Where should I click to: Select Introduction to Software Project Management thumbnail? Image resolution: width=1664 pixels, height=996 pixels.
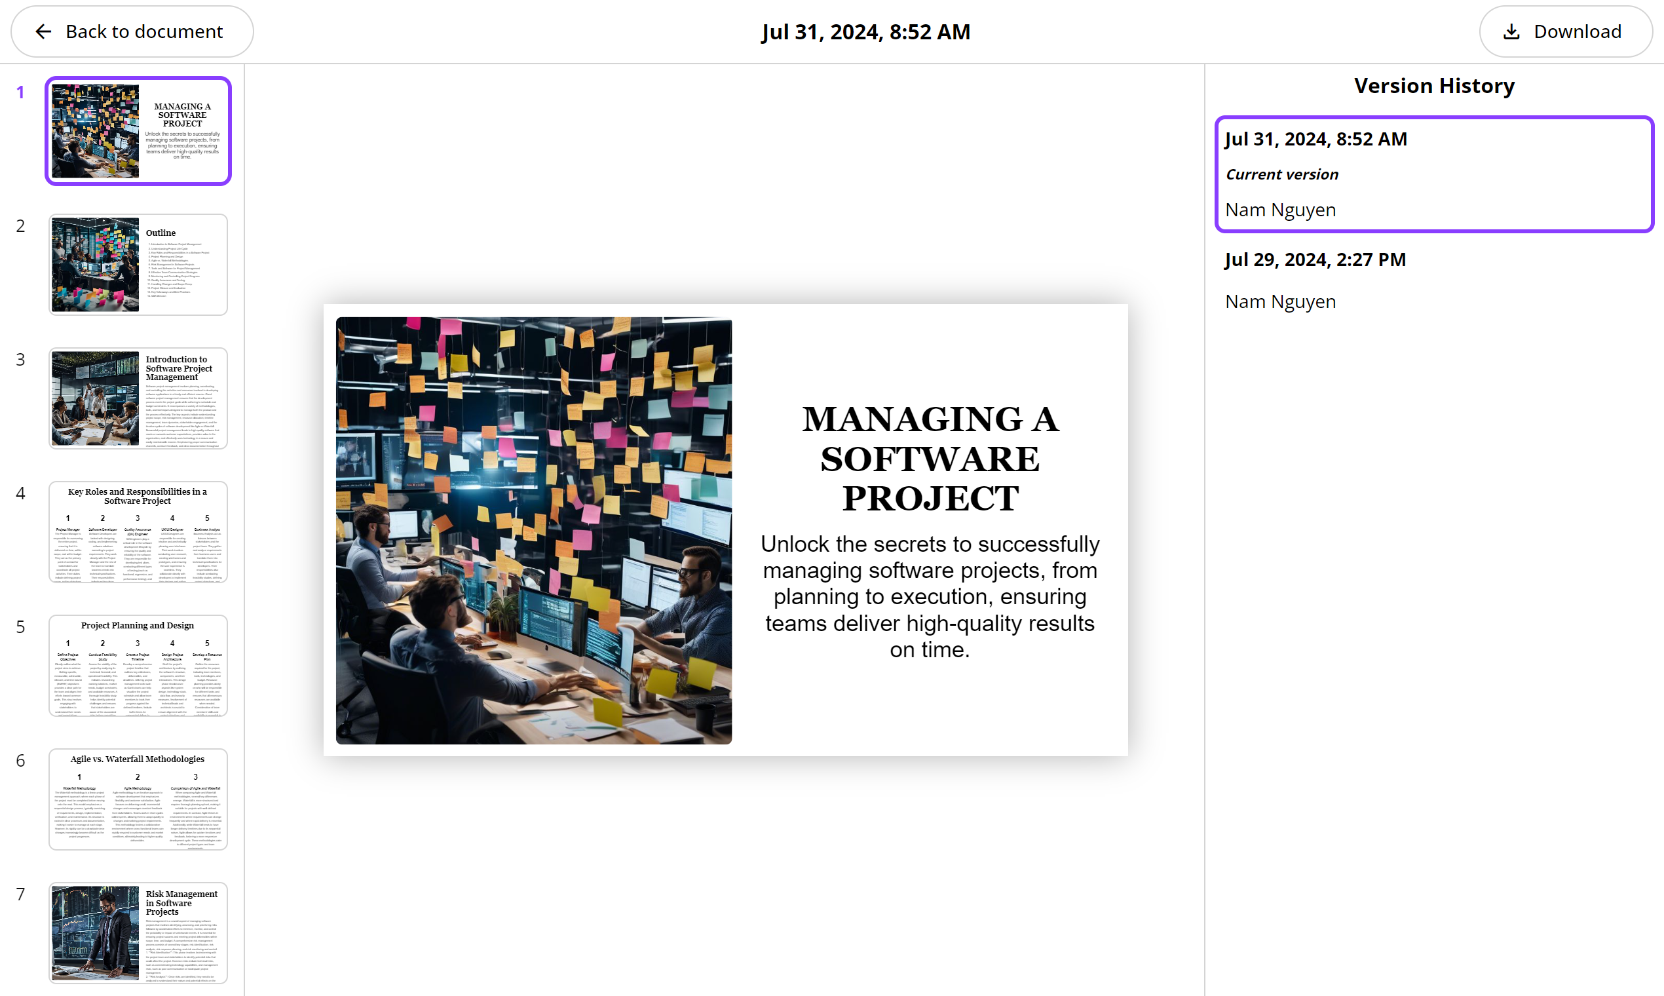[x=138, y=398]
